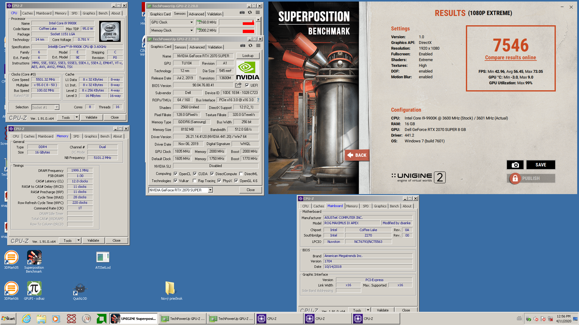Open Nový priečinok folder on desktop
The height and width of the screenshot is (325, 579).
pyautogui.click(x=172, y=291)
